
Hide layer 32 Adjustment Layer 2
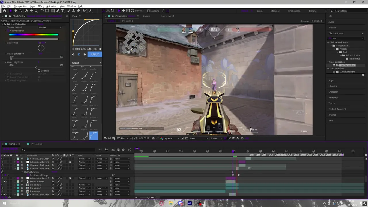point(2,178)
